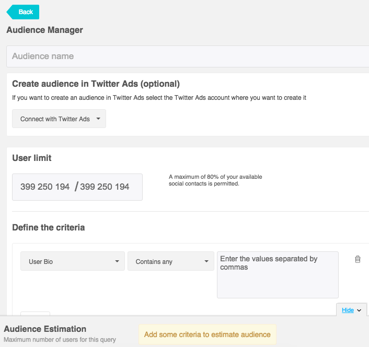Expand the User Bio field selector
Image resolution: width=369 pixels, height=347 pixels.
[x=73, y=261]
